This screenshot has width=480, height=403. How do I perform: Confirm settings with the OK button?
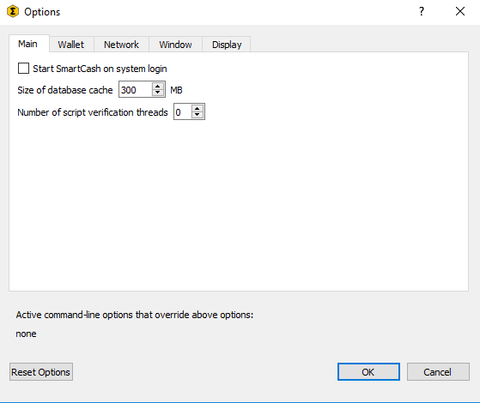(368, 372)
